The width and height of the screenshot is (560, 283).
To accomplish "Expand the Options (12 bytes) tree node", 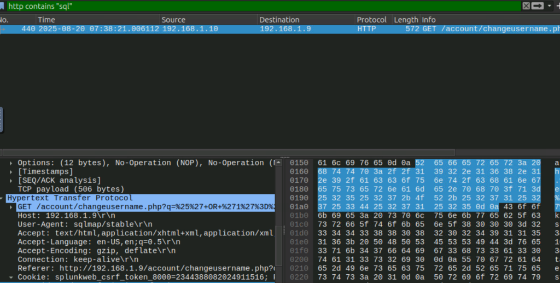I will click(x=12, y=163).
